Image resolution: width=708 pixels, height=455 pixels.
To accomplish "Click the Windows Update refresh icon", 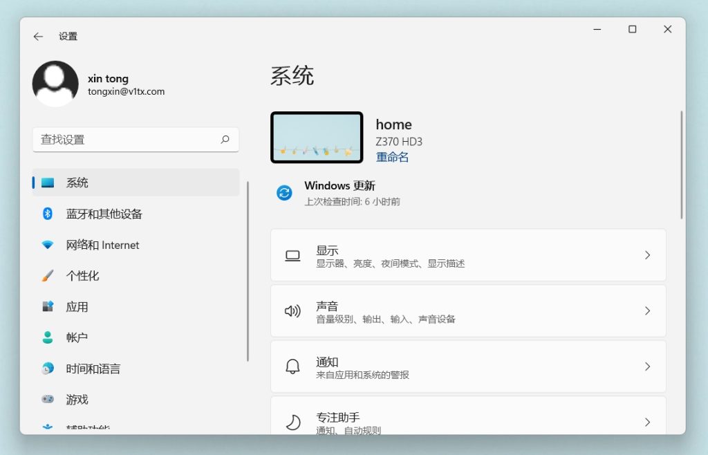I will 284,193.
